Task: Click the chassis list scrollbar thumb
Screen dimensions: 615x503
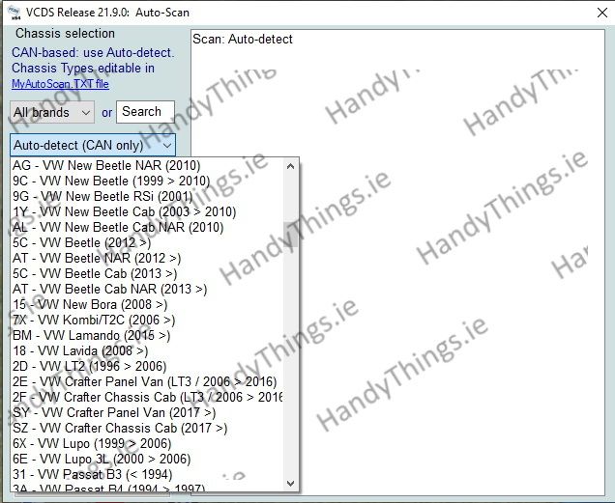Action: pos(291,235)
